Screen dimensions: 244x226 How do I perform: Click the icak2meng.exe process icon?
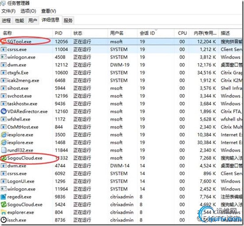4,80
